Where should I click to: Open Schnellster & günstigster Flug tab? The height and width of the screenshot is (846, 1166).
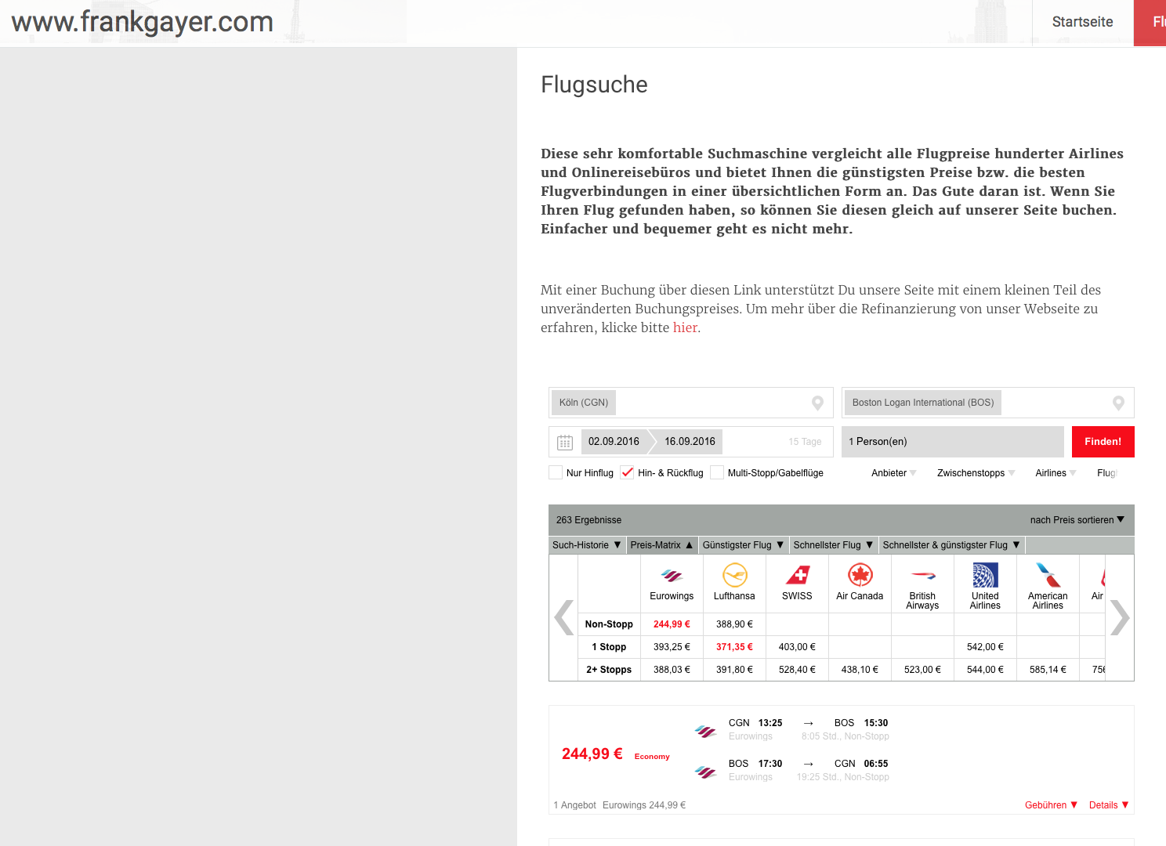[952, 545]
